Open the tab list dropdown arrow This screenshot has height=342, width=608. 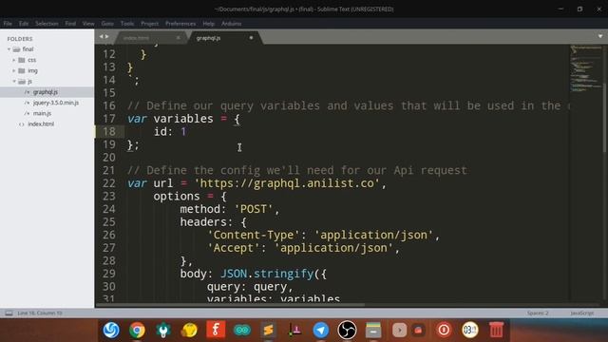(x=600, y=36)
